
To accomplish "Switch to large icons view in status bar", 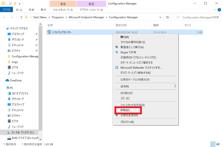I will click(218, 144).
